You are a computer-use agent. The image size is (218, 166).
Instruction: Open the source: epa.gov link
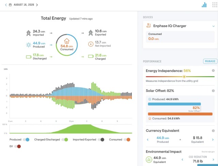(x=208, y=152)
